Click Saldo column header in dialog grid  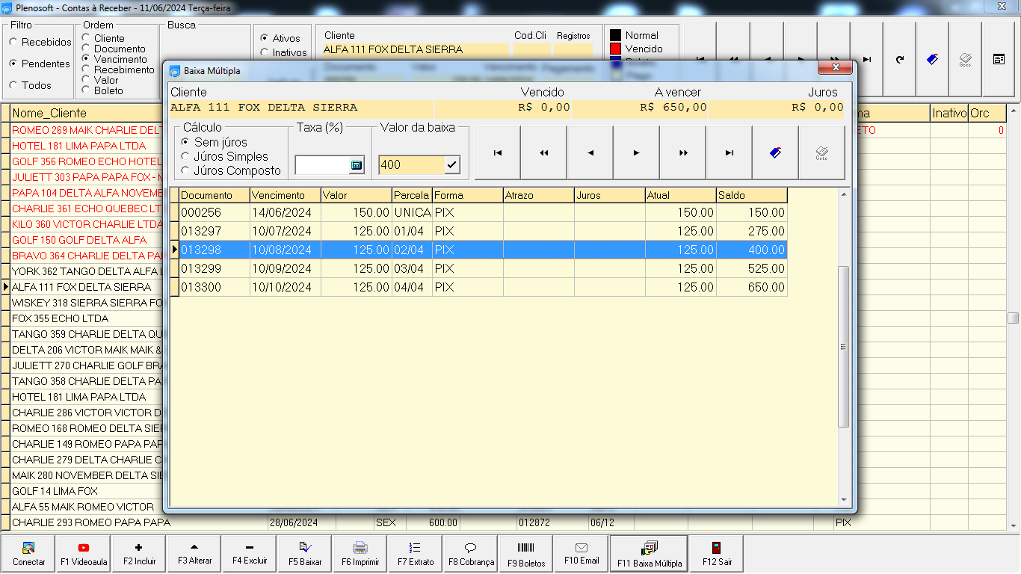751,195
